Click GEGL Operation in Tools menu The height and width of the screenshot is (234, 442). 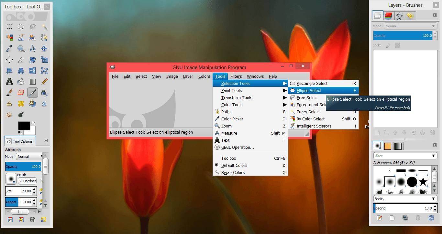(250, 148)
